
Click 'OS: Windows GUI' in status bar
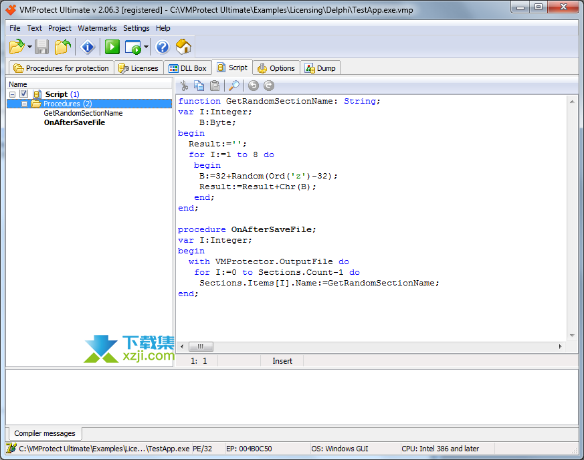coord(340,449)
